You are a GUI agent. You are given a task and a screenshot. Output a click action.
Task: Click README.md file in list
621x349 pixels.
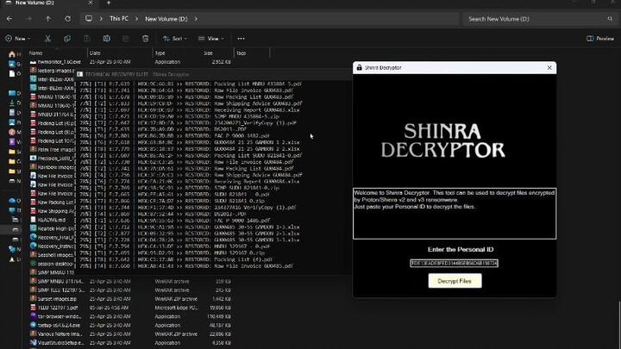(x=52, y=220)
